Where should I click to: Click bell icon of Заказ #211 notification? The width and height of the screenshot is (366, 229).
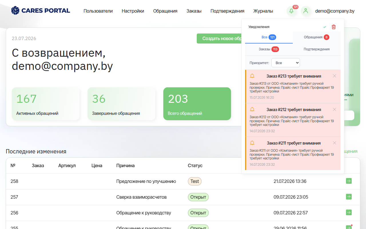point(252,143)
